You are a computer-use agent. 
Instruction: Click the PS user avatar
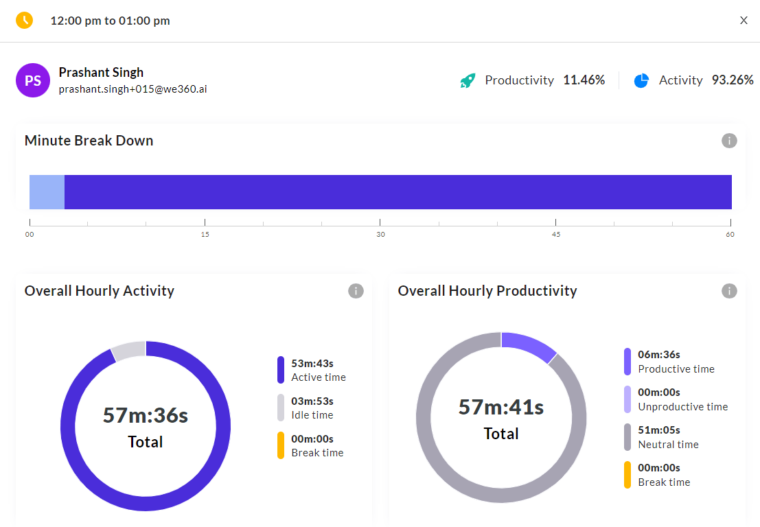tap(33, 80)
